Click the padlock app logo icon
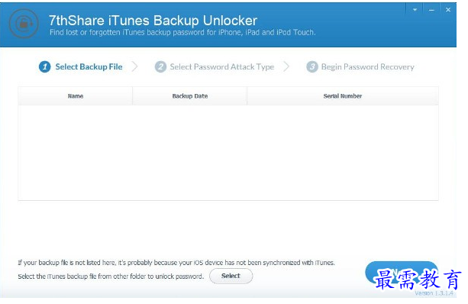Screen dimensions: 468x304 point(24,23)
